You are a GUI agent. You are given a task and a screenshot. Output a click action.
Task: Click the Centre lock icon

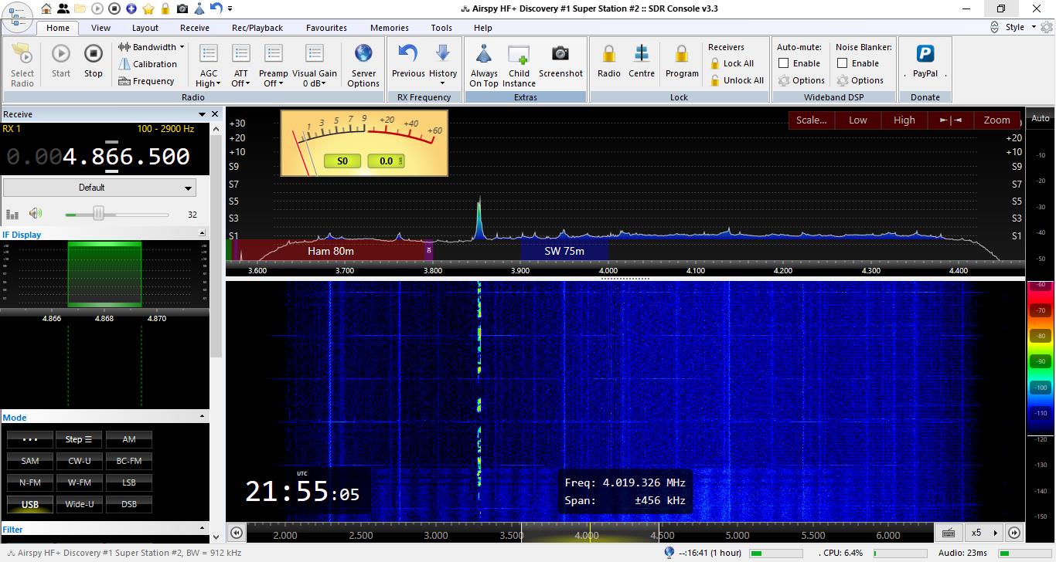click(x=642, y=55)
